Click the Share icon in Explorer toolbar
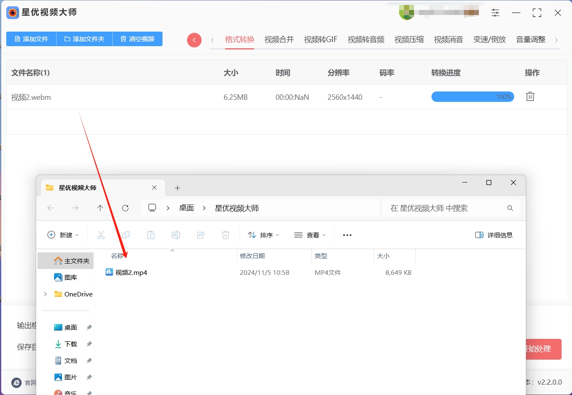 (201, 235)
